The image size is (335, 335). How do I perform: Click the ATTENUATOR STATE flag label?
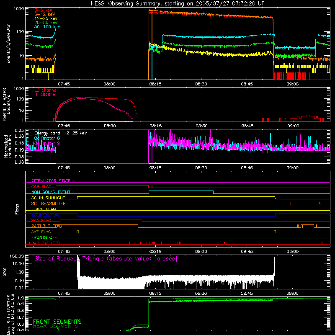(51, 181)
